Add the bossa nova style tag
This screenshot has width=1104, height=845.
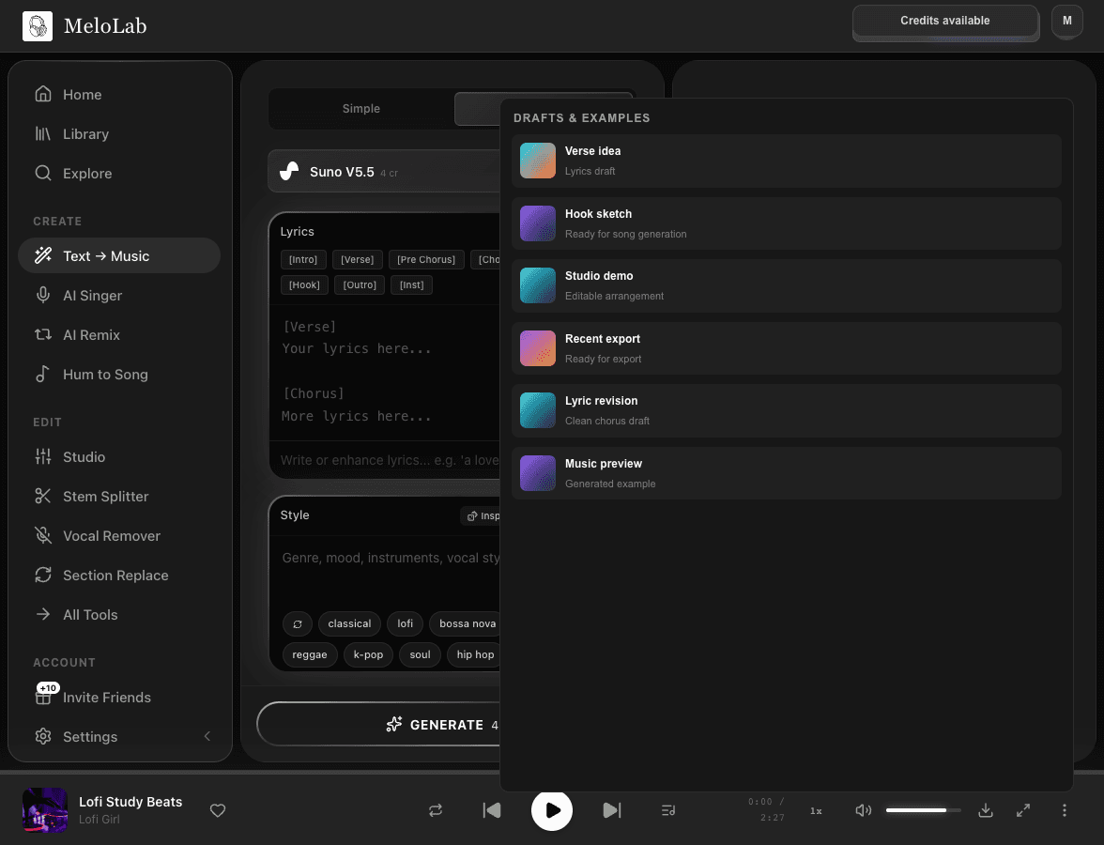466,623
